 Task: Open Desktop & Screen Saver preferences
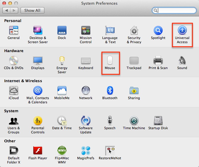[38, 31]
